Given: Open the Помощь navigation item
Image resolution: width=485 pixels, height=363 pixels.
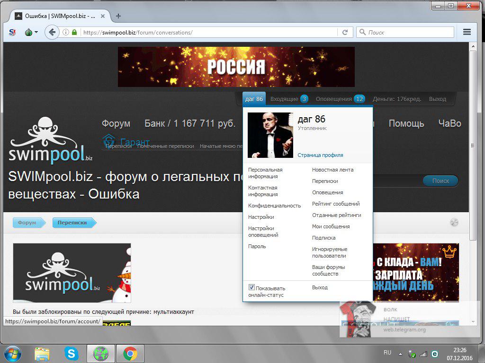Looking at the screenshot, I should tap(406, 123).
